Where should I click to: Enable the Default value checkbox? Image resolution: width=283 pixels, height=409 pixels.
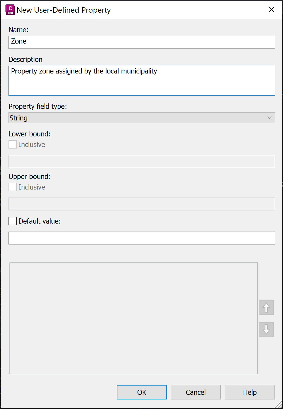(x=13, y=221)
